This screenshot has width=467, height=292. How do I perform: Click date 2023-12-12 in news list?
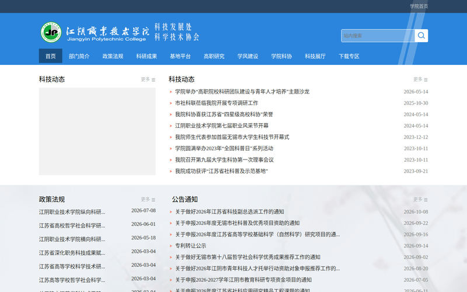point(416,137)
